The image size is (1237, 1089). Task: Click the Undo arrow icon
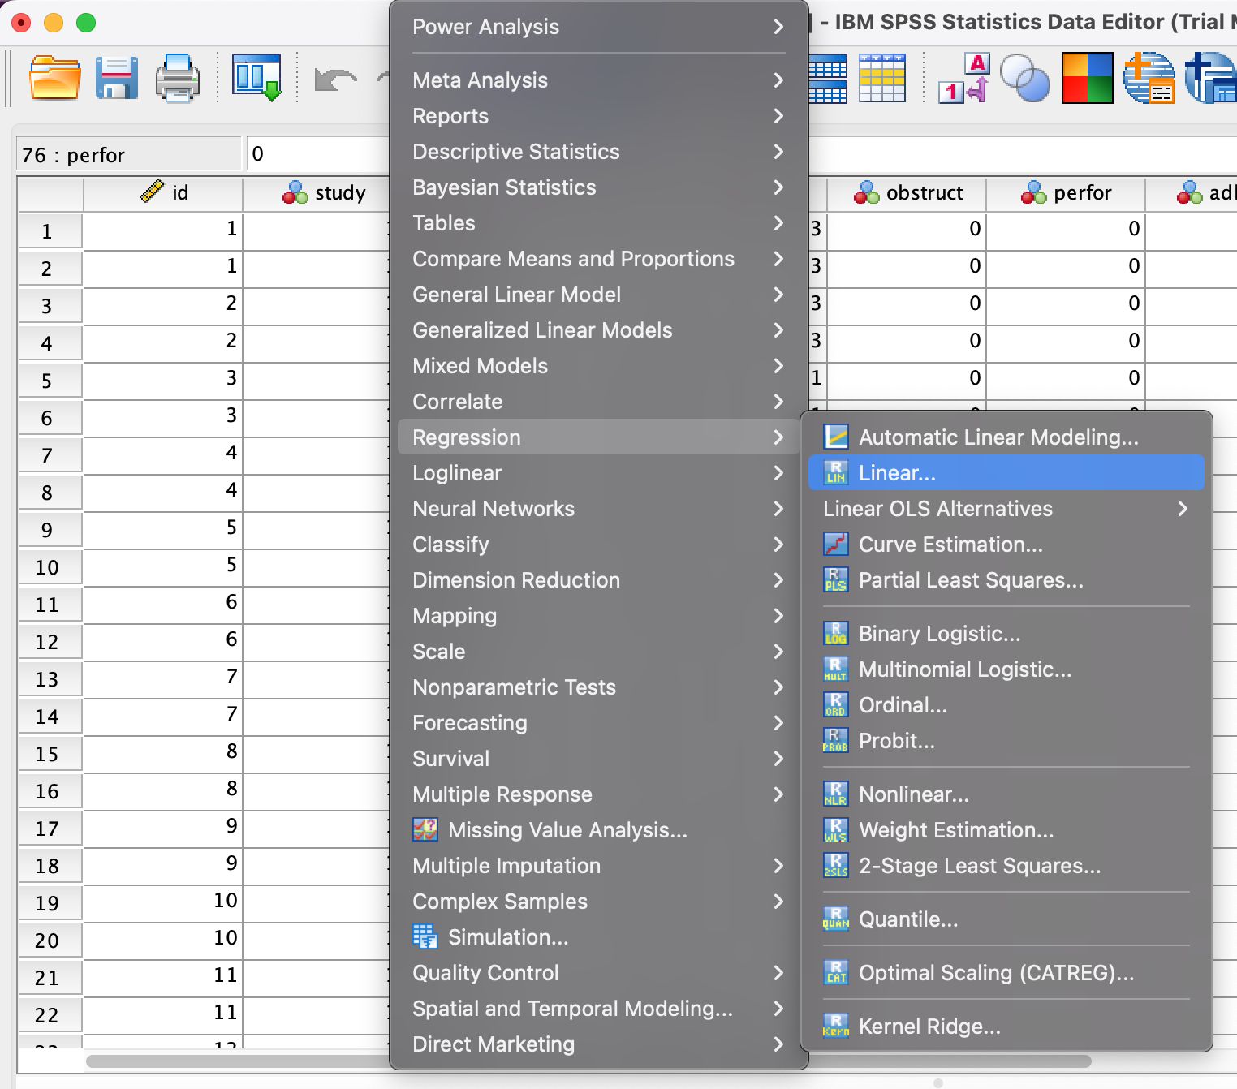335,80
